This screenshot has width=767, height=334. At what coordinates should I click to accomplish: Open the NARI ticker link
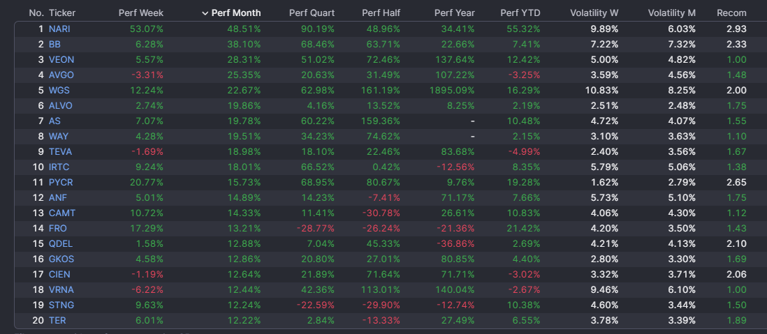(x=59, y=29)
